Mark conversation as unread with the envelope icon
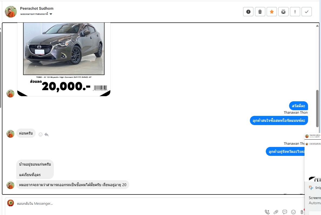The height and width of the screenshot is (215, 321). 283,12
